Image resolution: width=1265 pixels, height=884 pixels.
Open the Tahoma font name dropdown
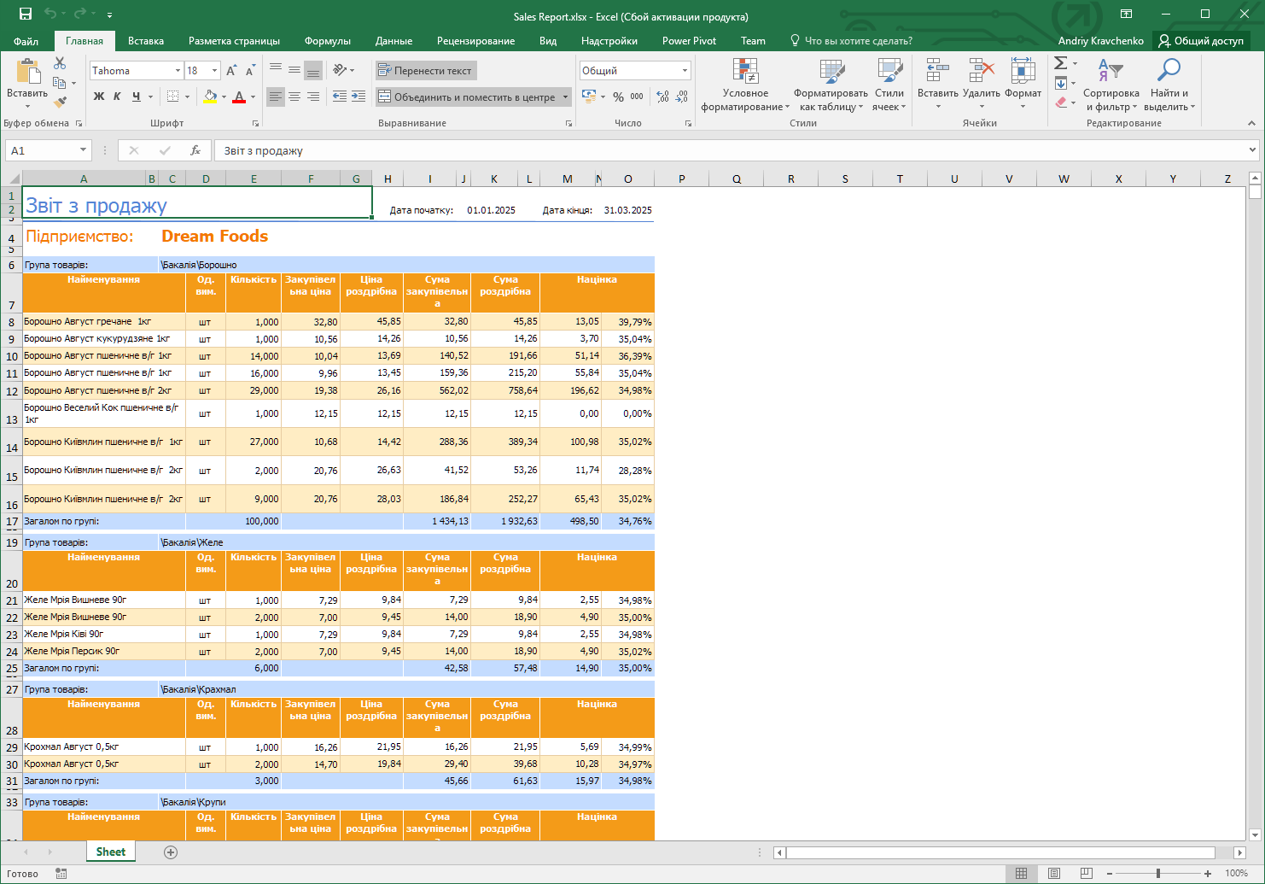pyautogui.click(x=178, y=71)
